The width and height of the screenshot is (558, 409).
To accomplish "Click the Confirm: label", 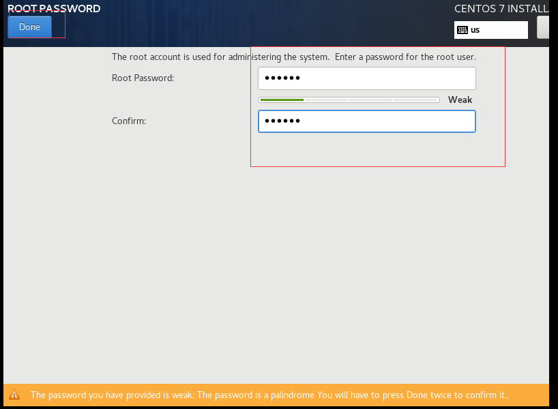I will click(129, 121).
